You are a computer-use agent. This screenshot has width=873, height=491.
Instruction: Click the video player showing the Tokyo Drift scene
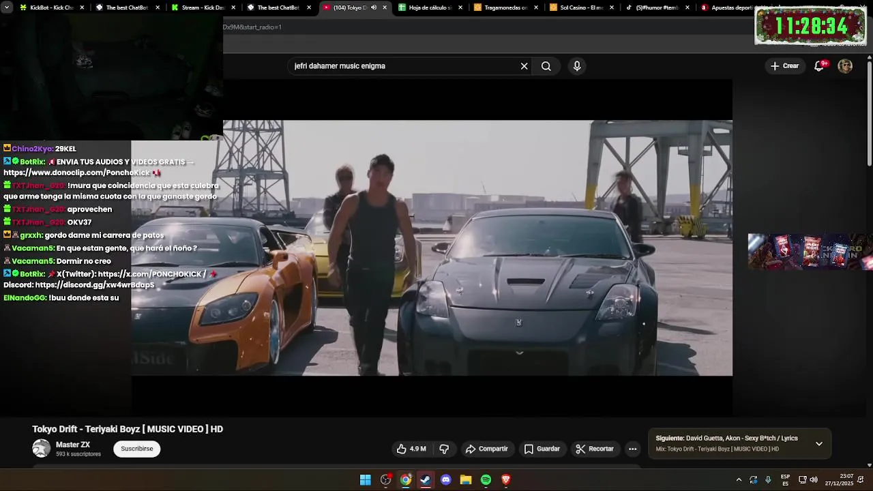pos(432,248)
